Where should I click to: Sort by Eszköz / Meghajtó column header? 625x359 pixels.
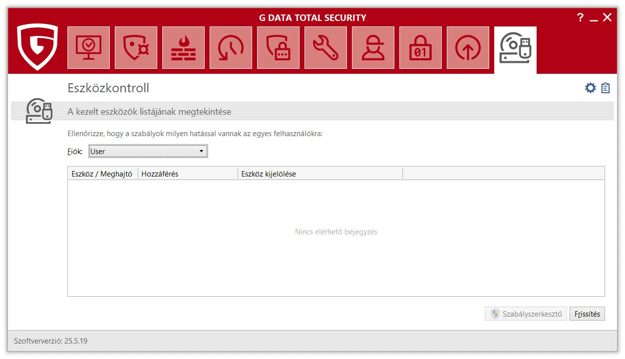tap(102, 174)
